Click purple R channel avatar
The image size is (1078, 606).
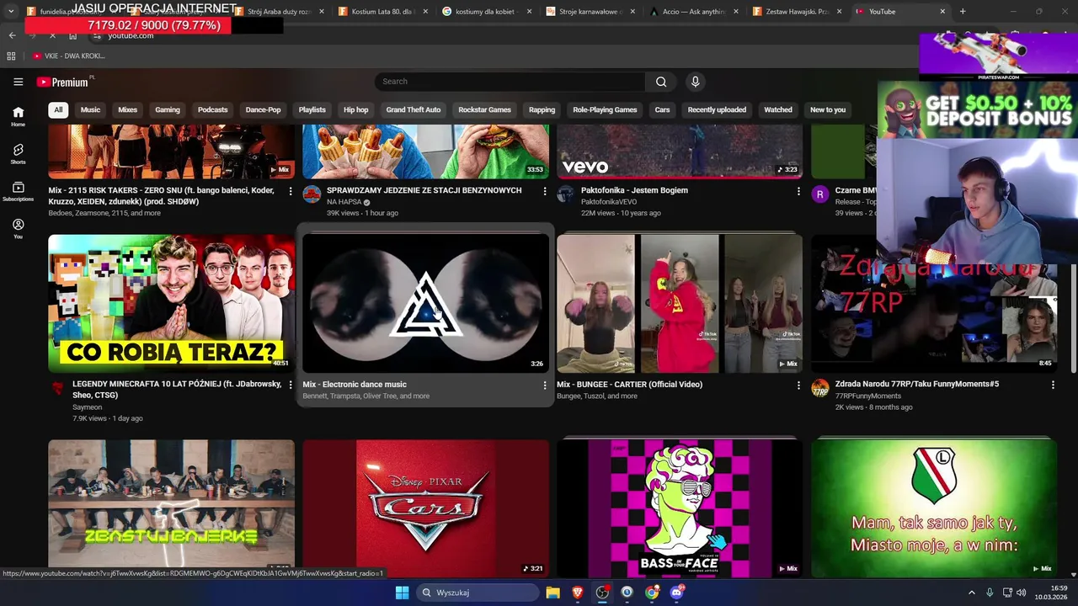click(820, 194)
